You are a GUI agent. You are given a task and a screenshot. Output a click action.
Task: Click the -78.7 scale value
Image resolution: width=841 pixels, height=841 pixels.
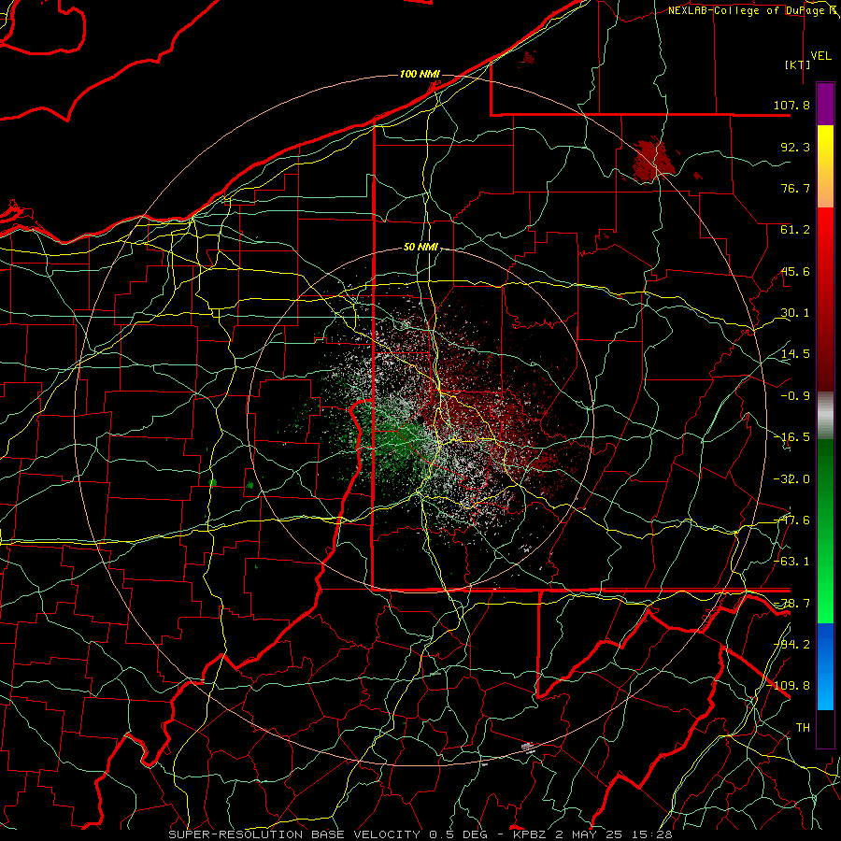click(x=791, y=604)
